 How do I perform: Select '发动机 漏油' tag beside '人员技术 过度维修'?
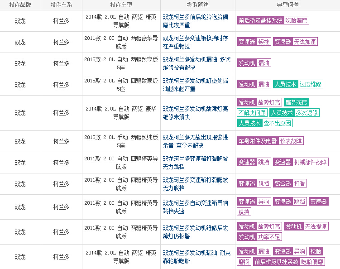(254, 84)
